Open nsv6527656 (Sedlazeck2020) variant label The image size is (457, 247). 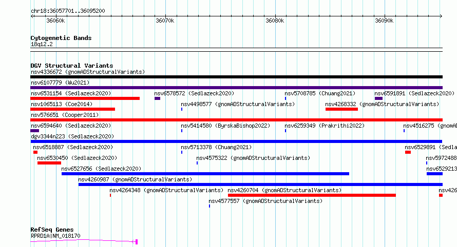(101, 169)
